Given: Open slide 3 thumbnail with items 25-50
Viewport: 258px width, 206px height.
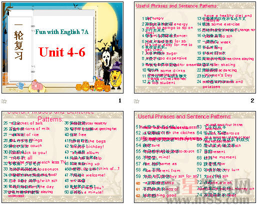Looking at the screenshot, I should pyautogui.click(x=62, y=157).
